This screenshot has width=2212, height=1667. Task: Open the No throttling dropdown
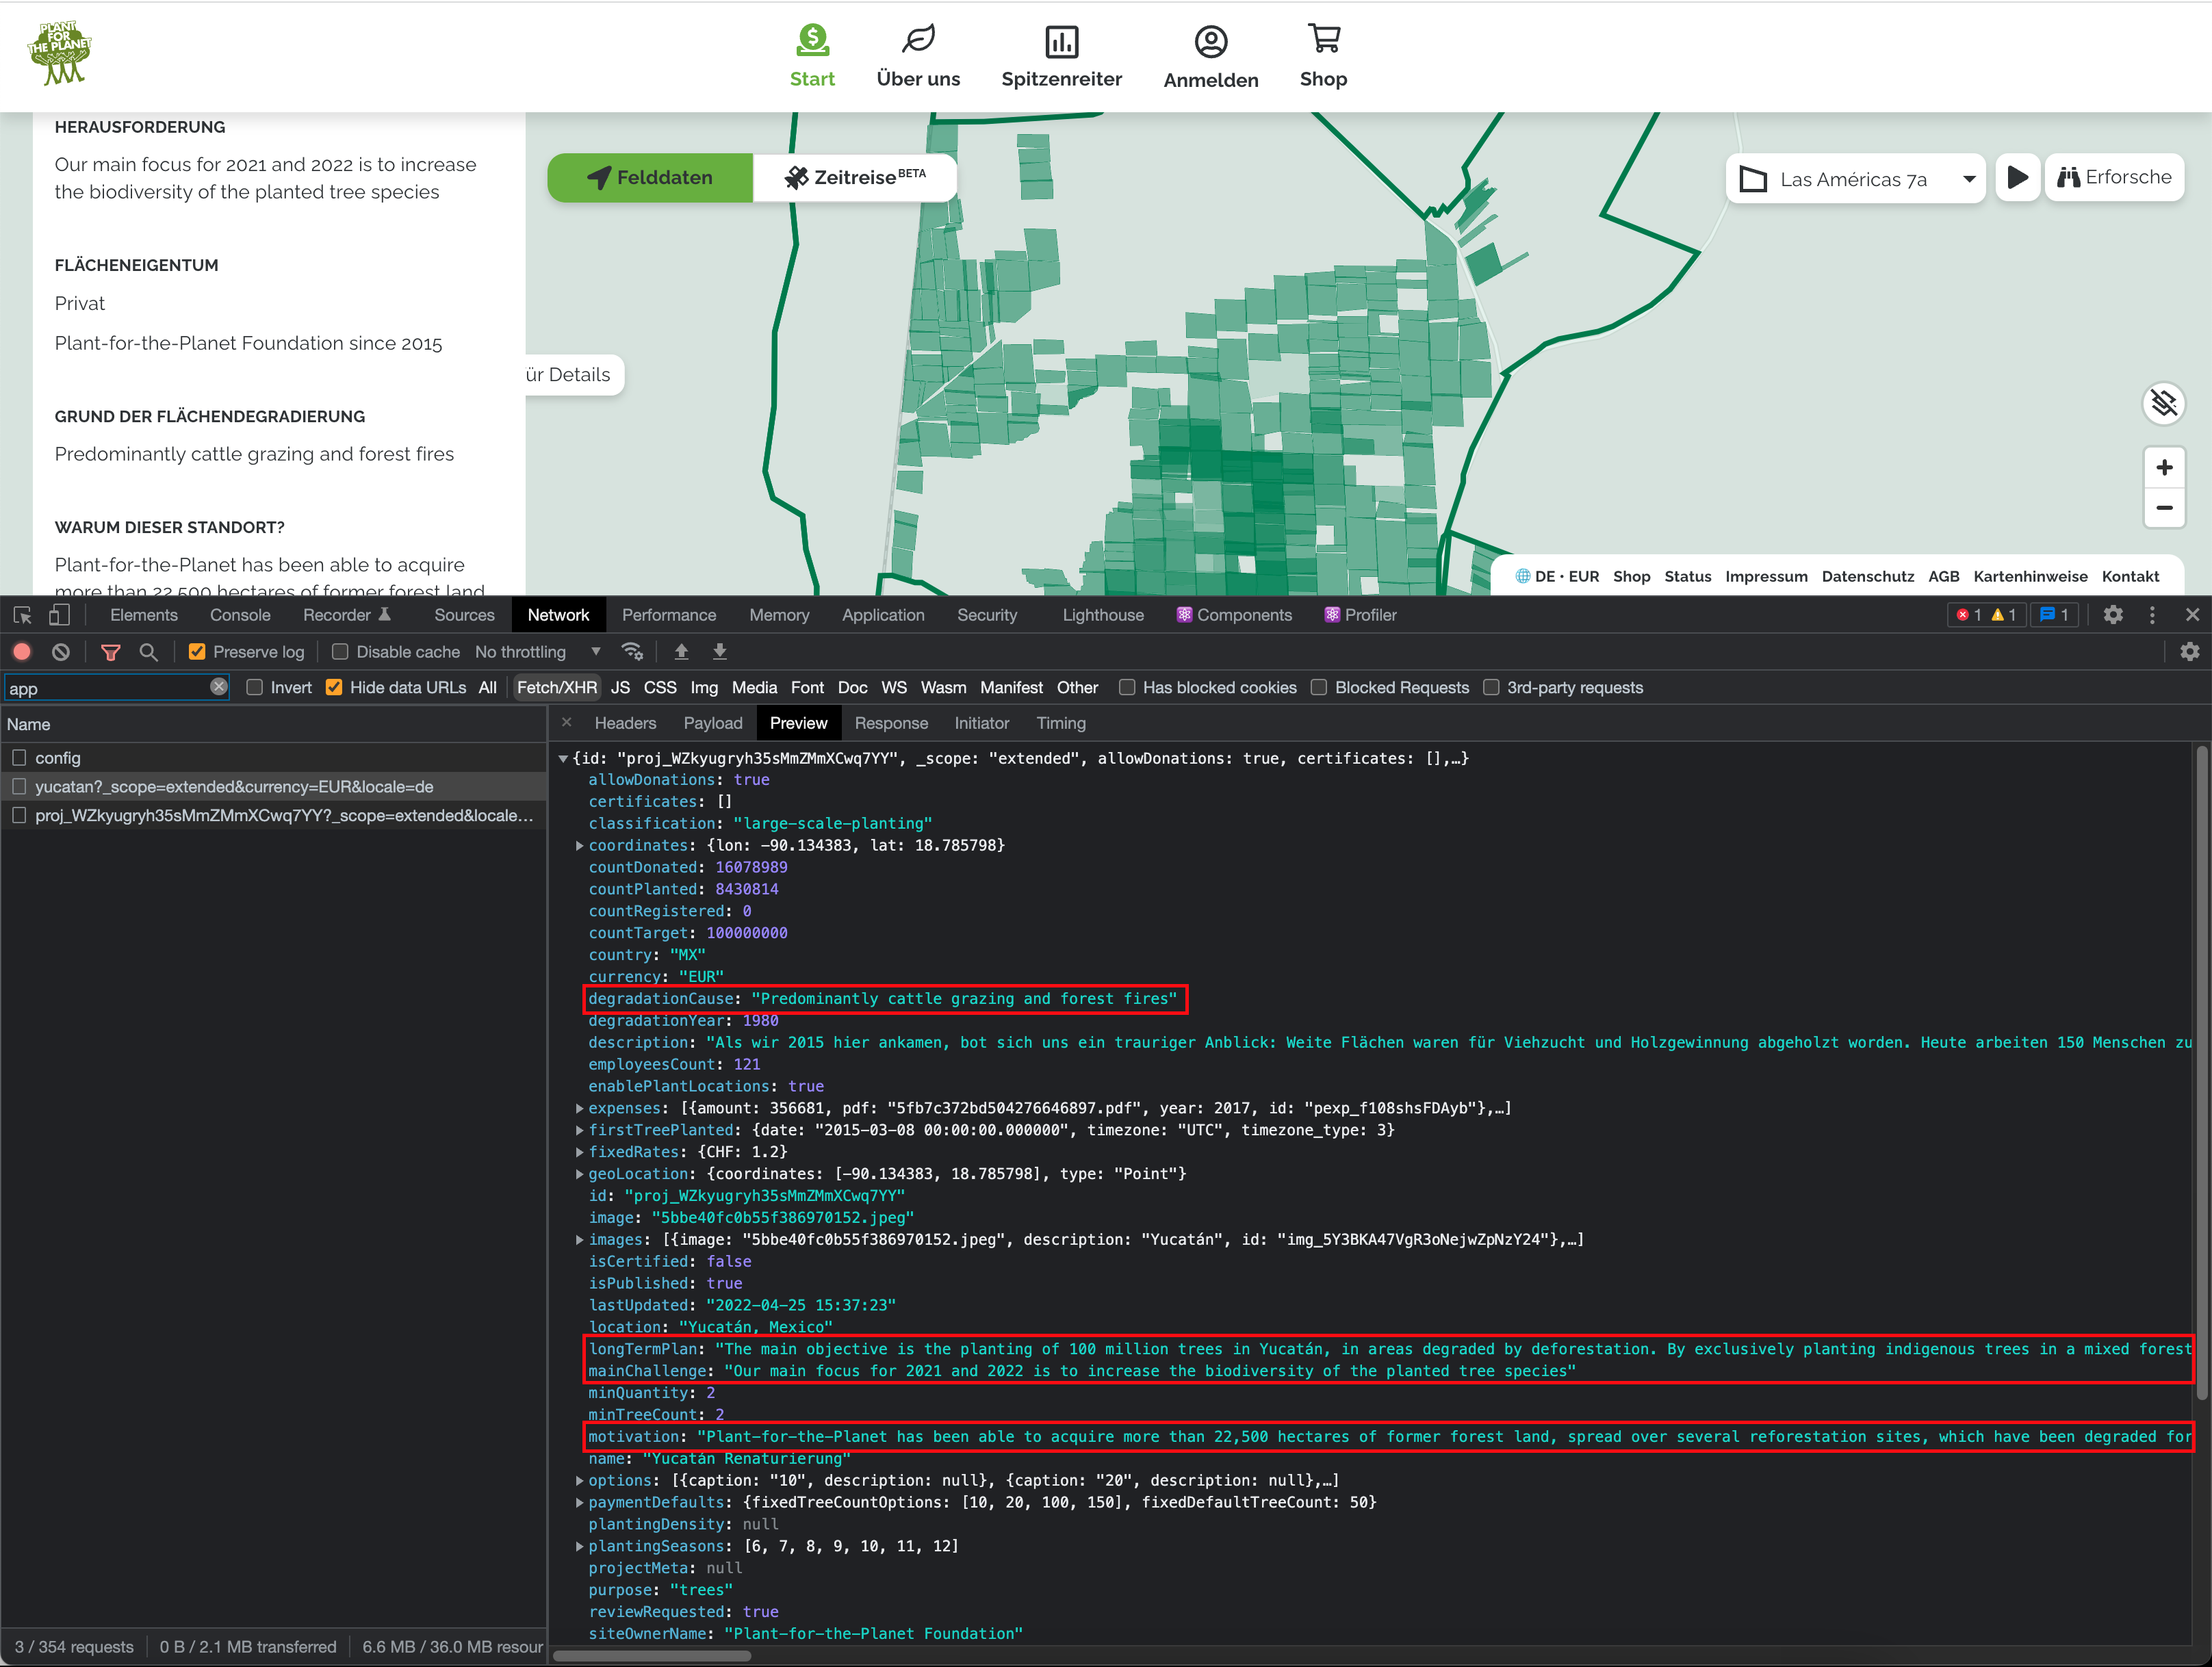click(538, 652)
